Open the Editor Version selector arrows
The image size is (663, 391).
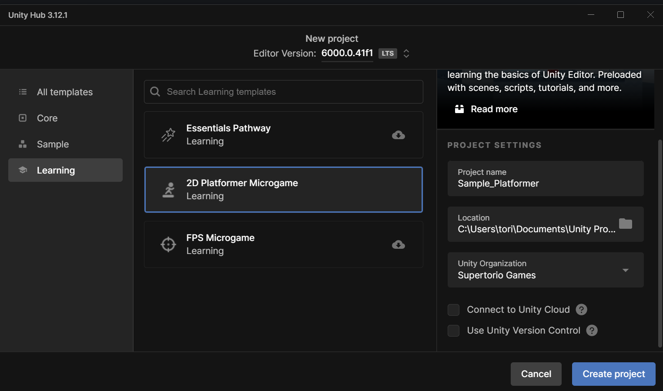(x=406, y=53)
